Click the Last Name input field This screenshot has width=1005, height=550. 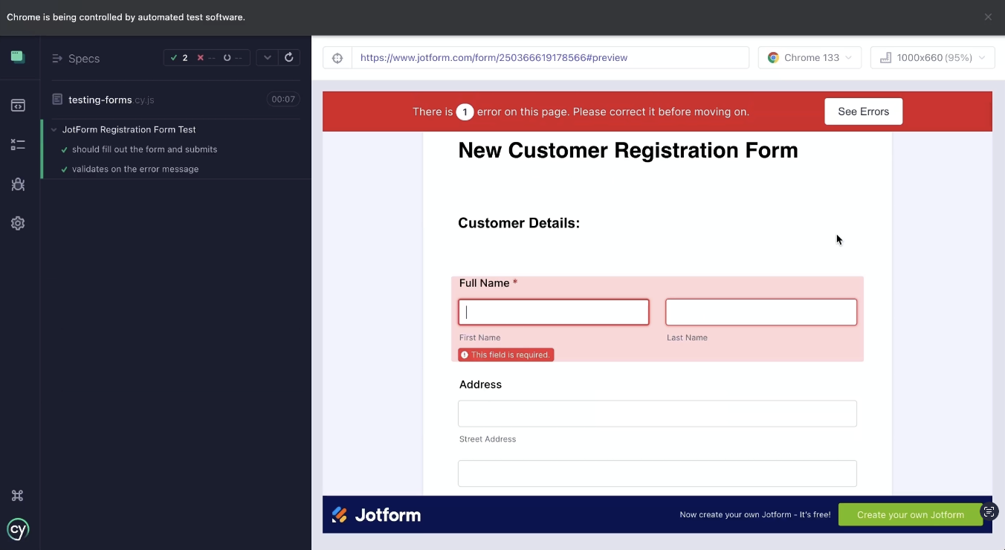pos(760,312)
